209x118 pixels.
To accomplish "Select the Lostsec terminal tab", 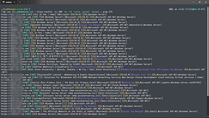I will [9, 2].
